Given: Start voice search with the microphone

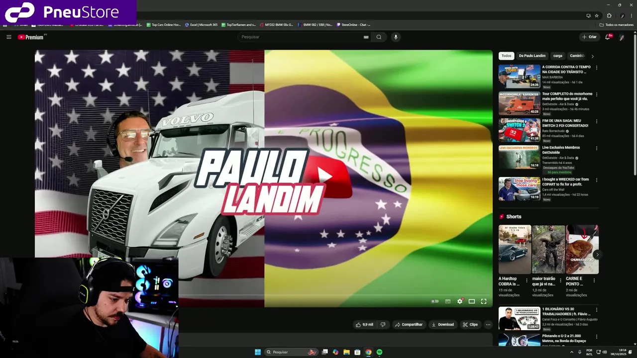Looking at the screenshot, I should [396, 37].
